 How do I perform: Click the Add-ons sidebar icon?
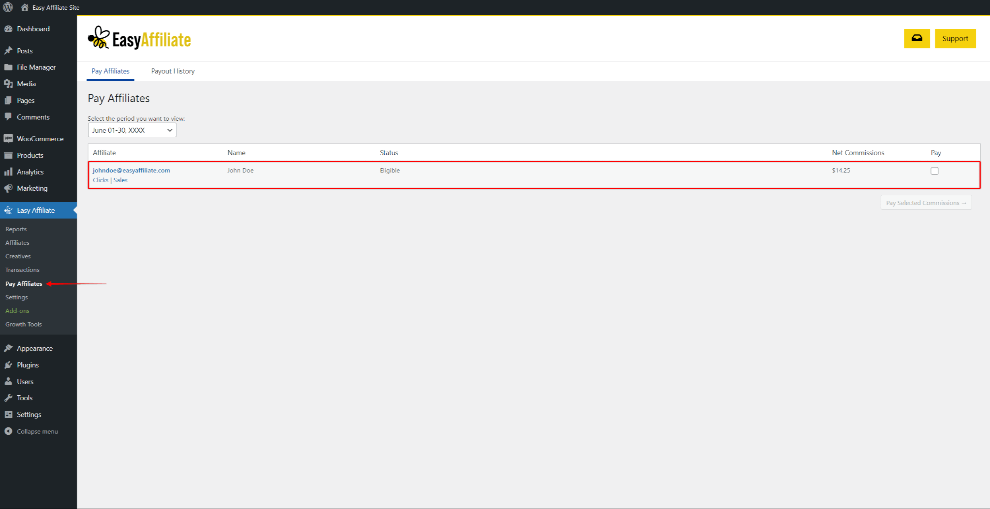(x=17, y=310)
